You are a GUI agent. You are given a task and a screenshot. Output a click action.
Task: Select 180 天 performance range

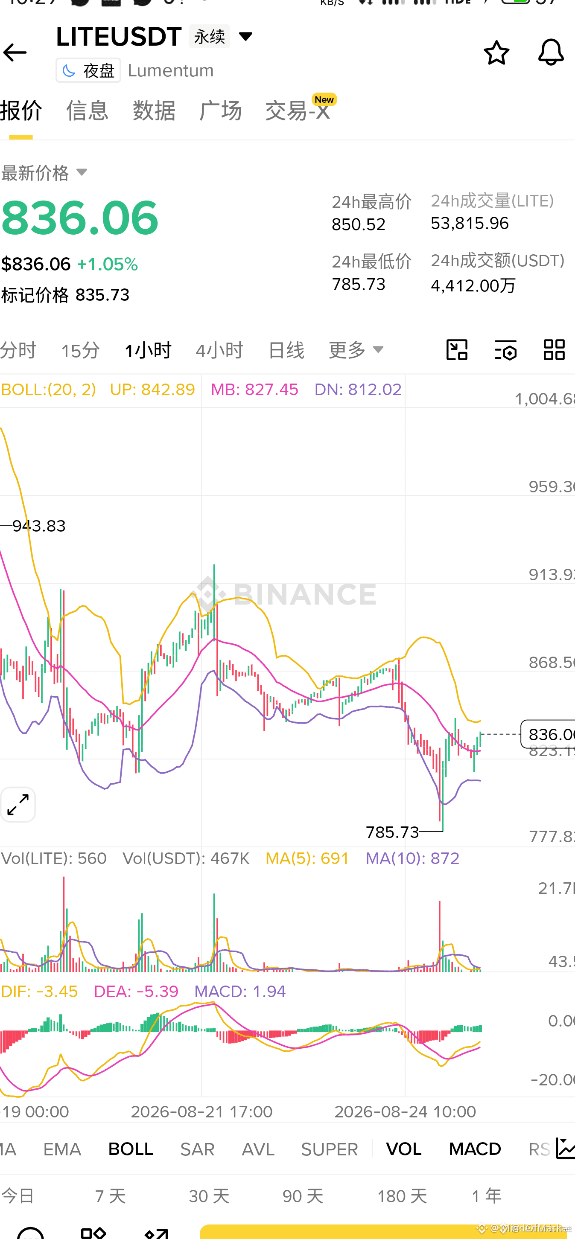(402, 1196)
